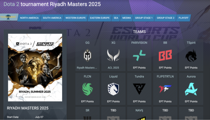Open the Tournament tab
The height and width of the screenshot is (120, 210).
click(9, 17)
